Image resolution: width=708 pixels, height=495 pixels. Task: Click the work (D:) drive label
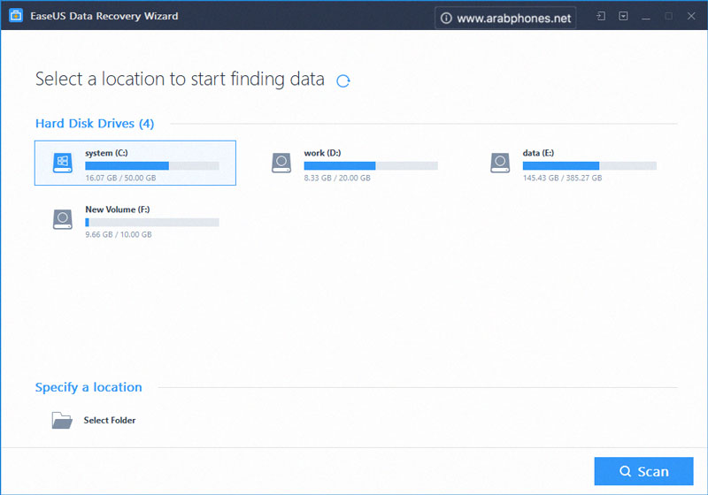coord(322,153)
